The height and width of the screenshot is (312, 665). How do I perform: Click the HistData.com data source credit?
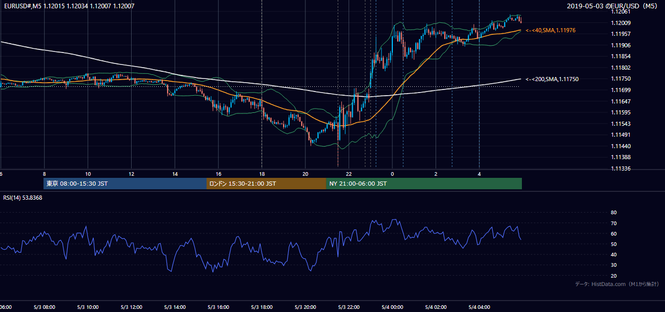(617, 284)
